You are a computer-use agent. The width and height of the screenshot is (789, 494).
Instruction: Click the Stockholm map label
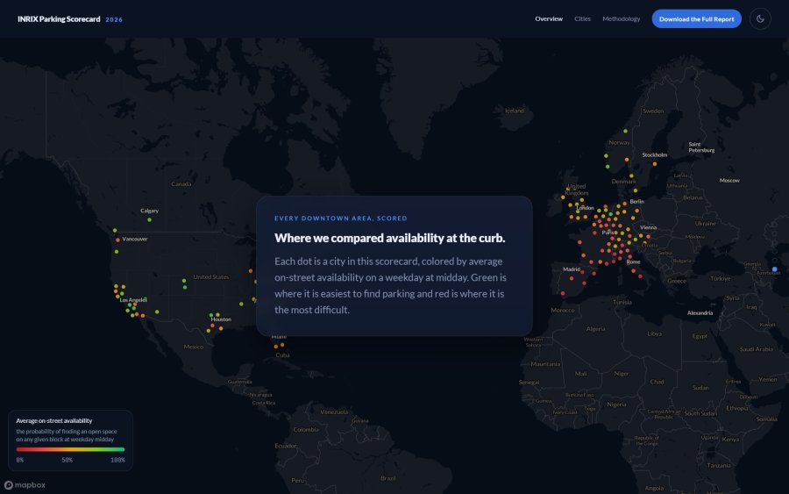655,155
